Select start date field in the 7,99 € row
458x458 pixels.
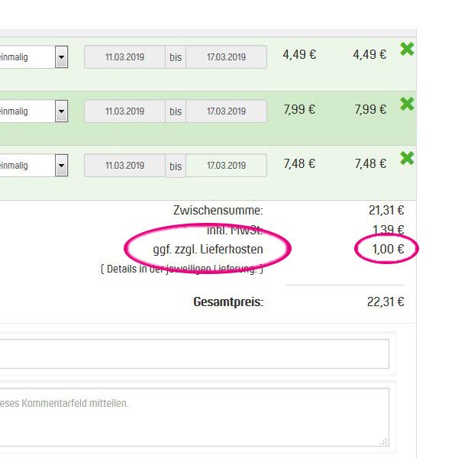click(x=124, y=111)
